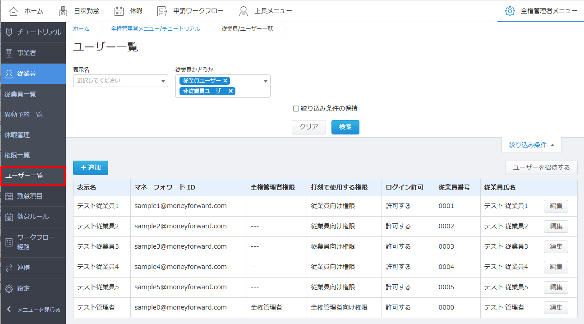Open the display name (表示名) dropdown
Image resolution: width=584 pixels, height=324 pixels.
pyautogui.click(x=120, y=81)
